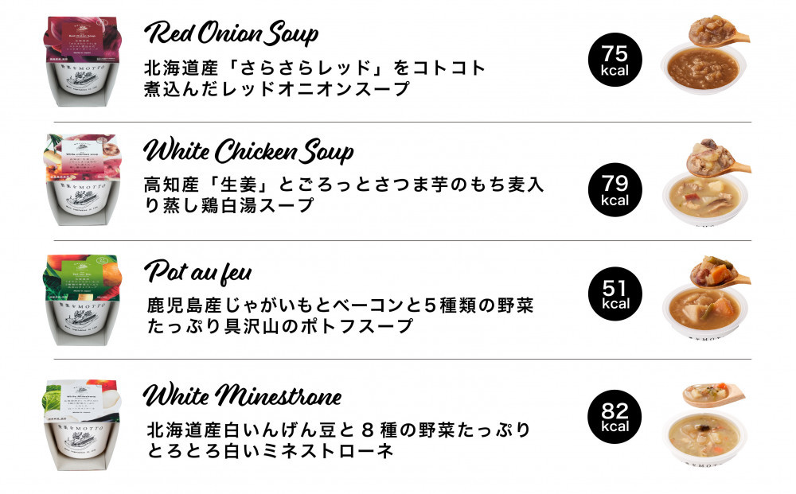Click the 82 kcal badge
Viewport: 796px width, 494px height.
pyautogui.click(x=615, y=417)
